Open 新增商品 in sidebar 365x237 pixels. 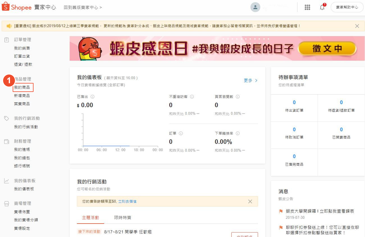(22, 96)
